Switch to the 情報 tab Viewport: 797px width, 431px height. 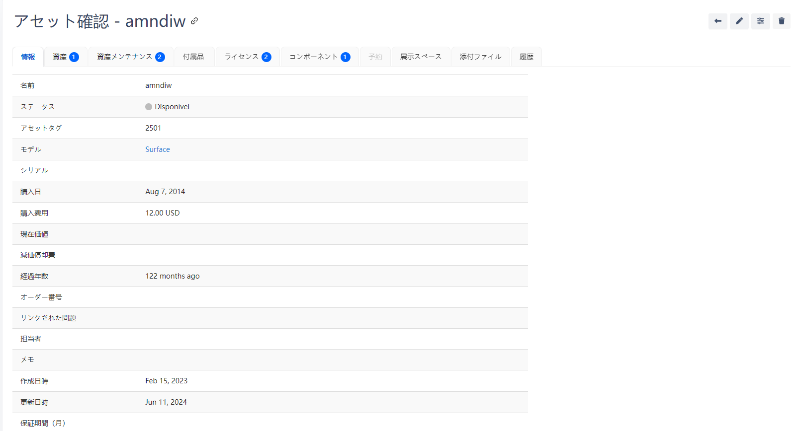pos(28,57)
